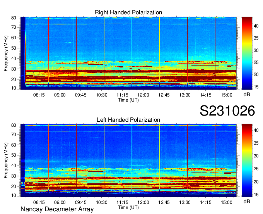This screenshot has width=263, height=214.
Task: Click 12:45 tick under Right Handed plot
Action: point(164,95)
